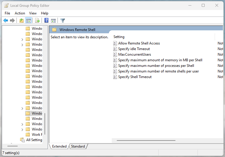This screenshot has height=157, width=225.
Task: Select the Extended tab
Action: click(x=59, y=146)
